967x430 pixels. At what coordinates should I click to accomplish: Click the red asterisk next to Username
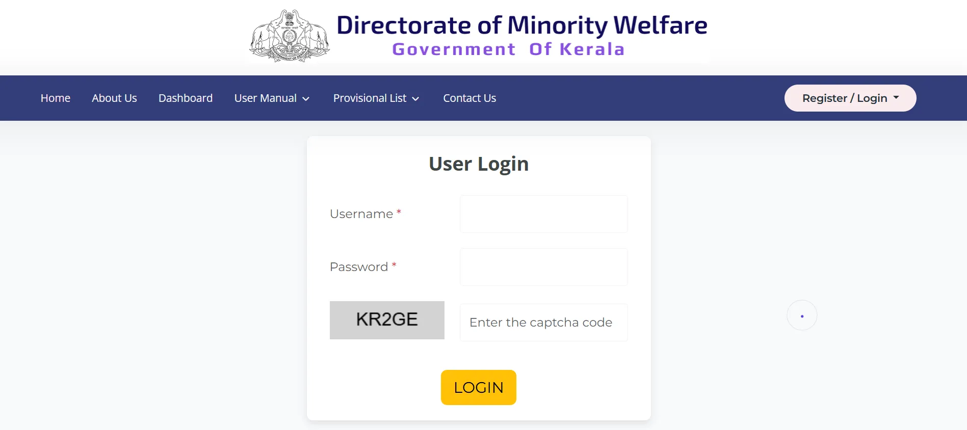tap(399, 211)
